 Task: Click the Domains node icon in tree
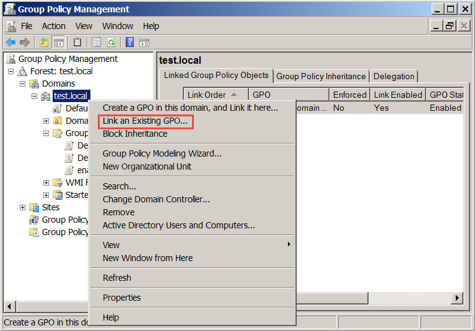click(x=34, y=84)
